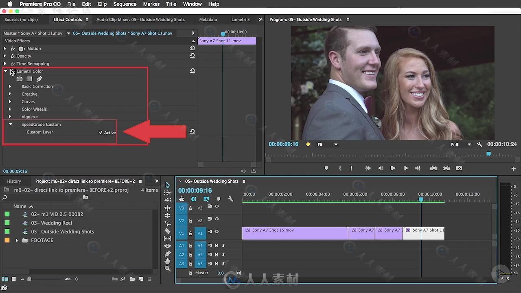
Task: Select the Track Select tool
Action: click(167, 192)
